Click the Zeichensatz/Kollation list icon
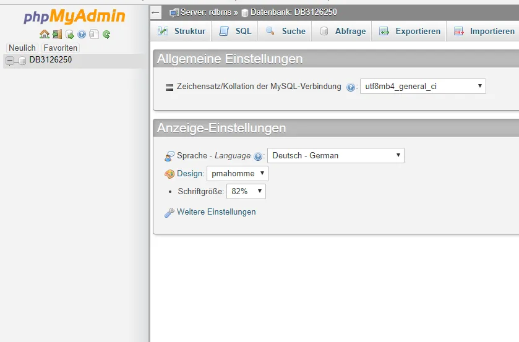The width and height of the screenshot is (519, 342). [x=169, y=87]
